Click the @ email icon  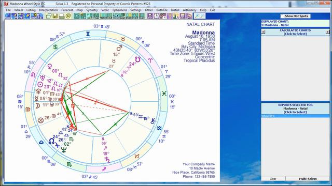coord(68,16)
